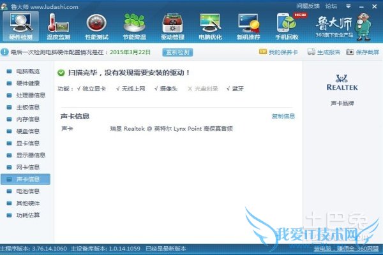Click the 我的保养卡 card icon

[x=262, y=52]
